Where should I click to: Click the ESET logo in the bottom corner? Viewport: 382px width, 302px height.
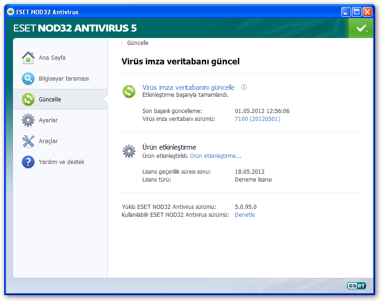(x=357, y=286)
